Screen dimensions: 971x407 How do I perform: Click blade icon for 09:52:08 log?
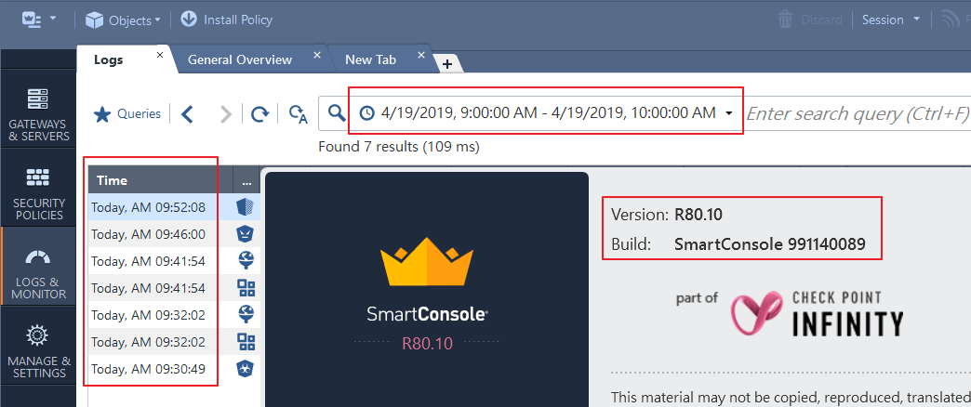coord(246,207)
